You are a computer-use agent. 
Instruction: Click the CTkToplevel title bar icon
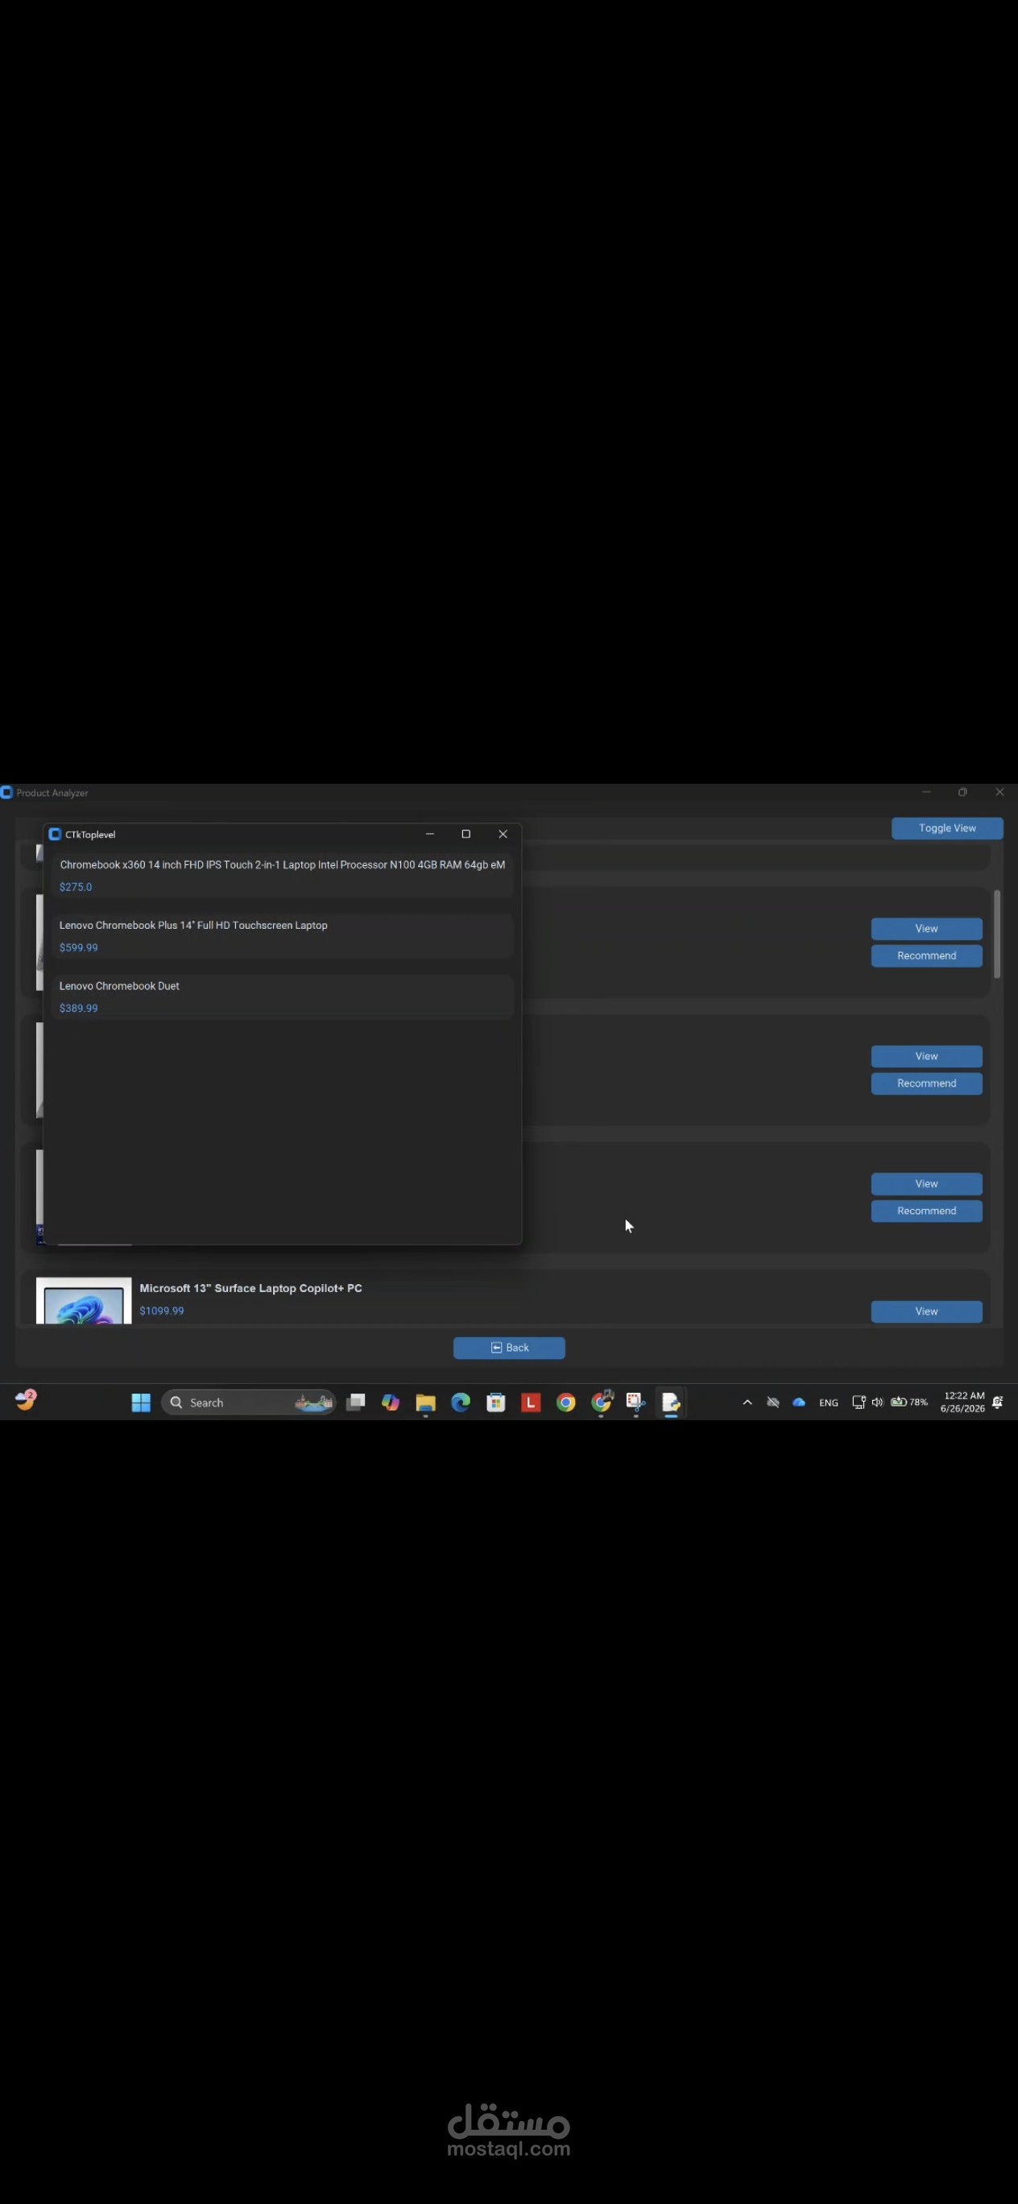(55, 835)
